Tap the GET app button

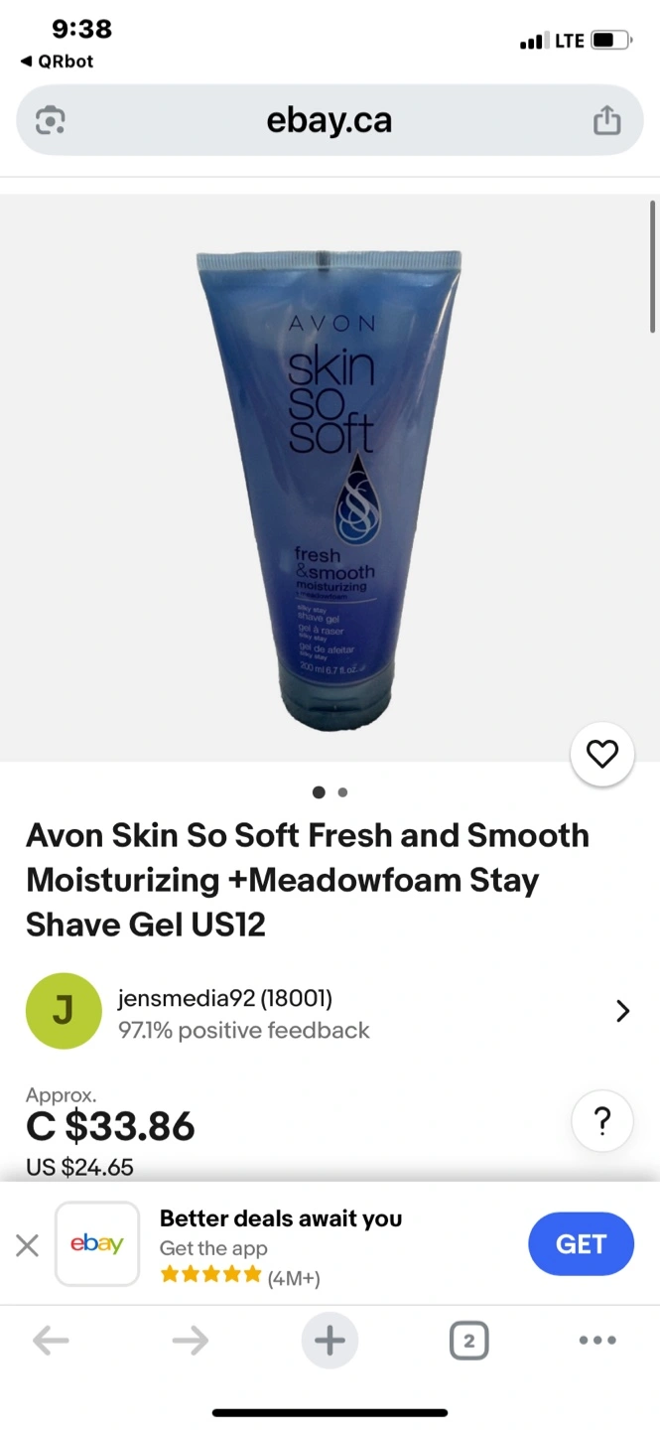[581, 1244]
